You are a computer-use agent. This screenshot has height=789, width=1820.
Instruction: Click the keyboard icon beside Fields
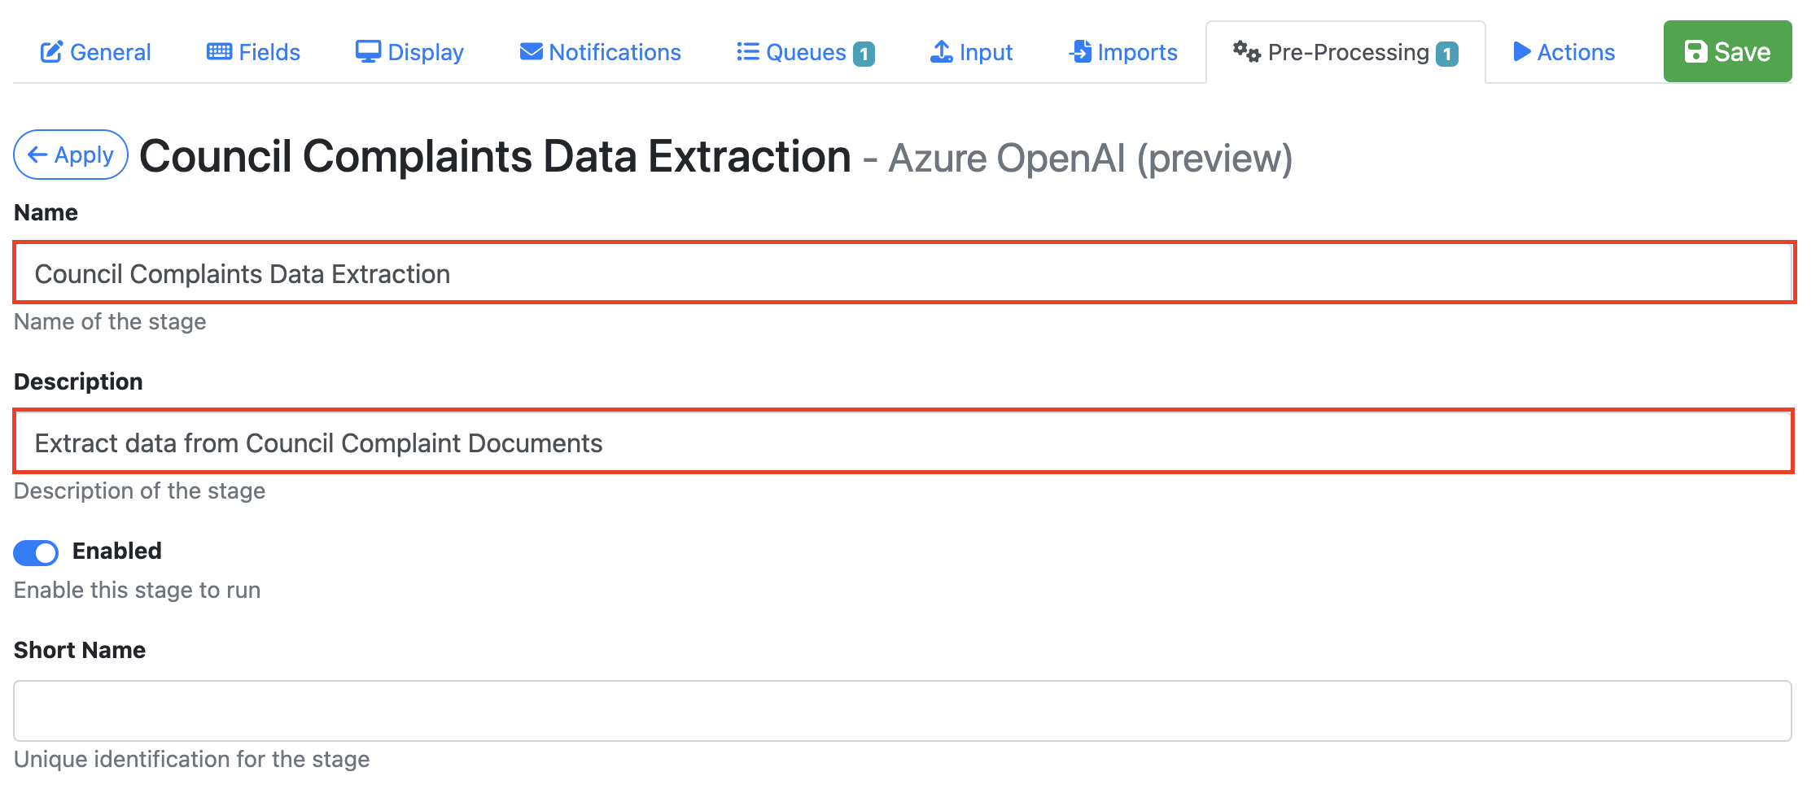pyautogui.click(x=219, y=52)
